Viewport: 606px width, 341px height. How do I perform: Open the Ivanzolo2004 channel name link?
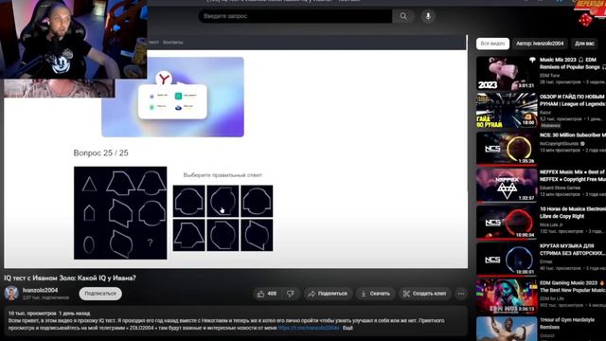coord(40,290)
